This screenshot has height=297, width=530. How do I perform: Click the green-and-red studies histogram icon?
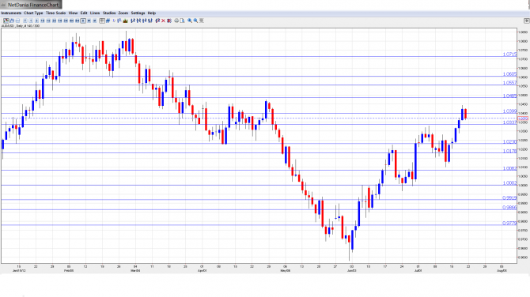pos(125,21)
